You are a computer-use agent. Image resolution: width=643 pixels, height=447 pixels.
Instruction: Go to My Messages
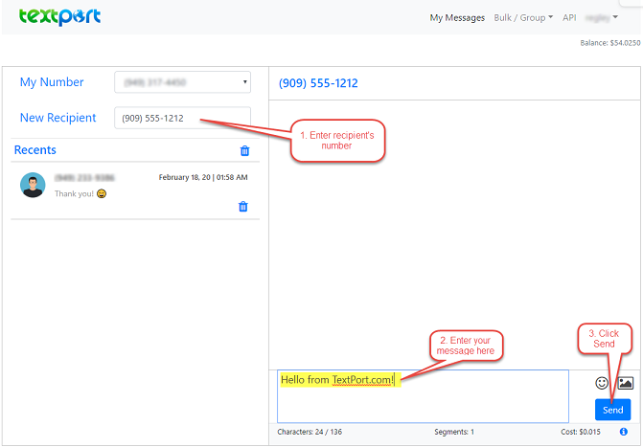[457, 17]
